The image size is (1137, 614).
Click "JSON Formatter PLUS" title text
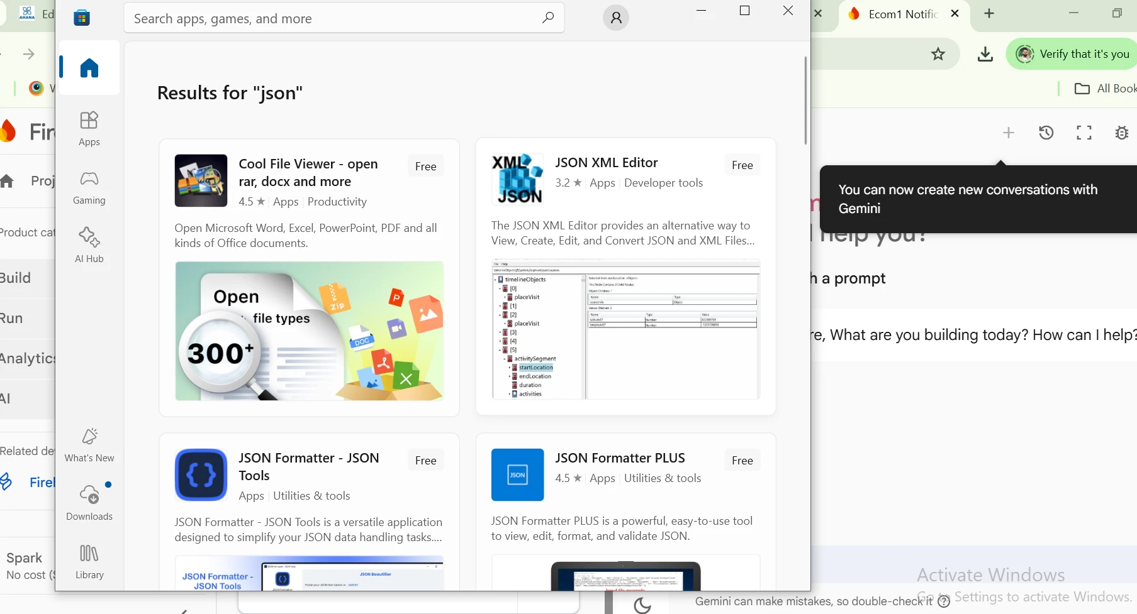(620, 458)
